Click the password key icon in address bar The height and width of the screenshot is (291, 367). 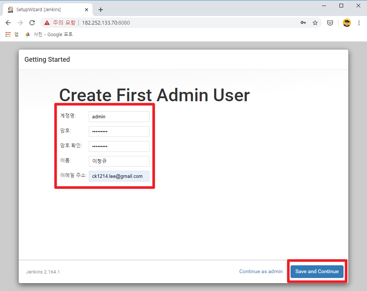point(303,22)
